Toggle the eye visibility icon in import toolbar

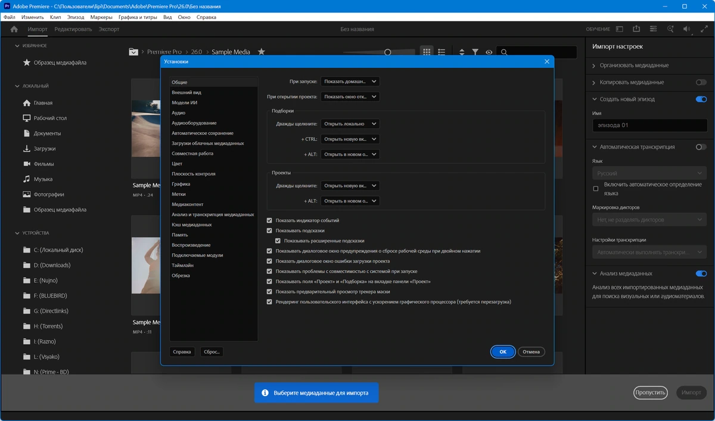click(x=489, y=52)
